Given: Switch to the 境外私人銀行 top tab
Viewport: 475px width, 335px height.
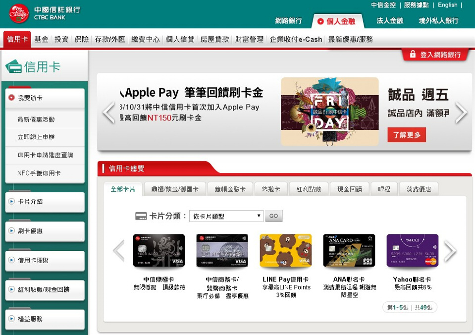Looking at the screenshot, I should click(x=438, y=21).
